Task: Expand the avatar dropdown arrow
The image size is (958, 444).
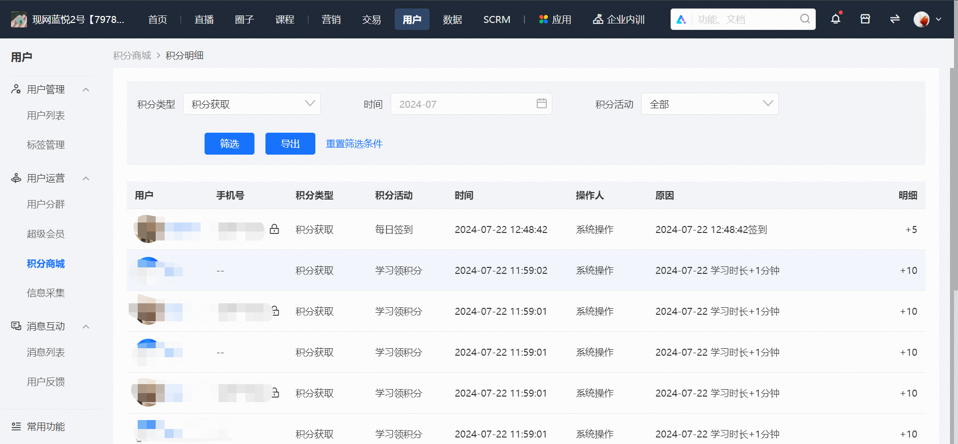Action: point(939,19)
